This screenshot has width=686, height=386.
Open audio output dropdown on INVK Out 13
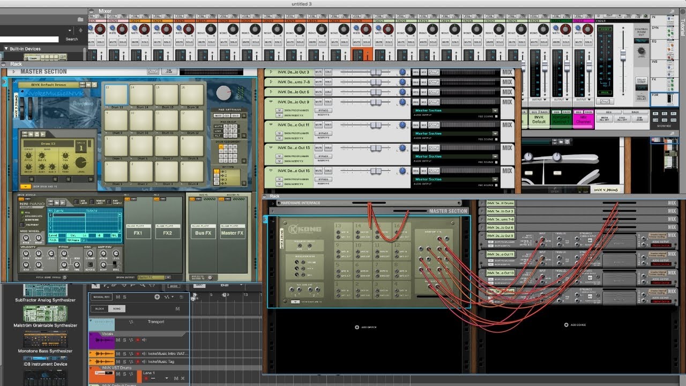point(496,156)
